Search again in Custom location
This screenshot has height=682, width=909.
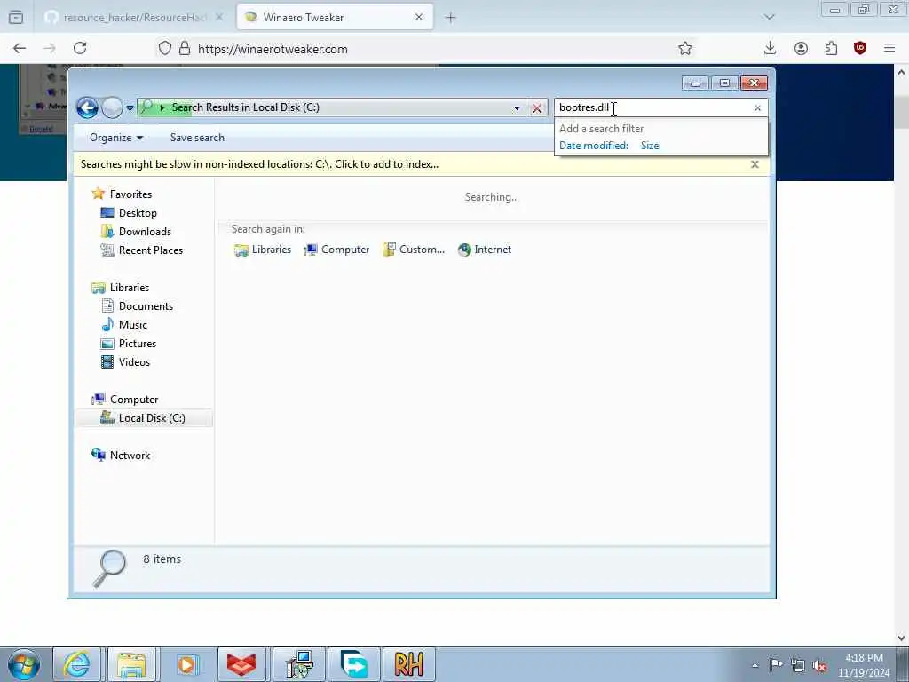coord(414,250)
